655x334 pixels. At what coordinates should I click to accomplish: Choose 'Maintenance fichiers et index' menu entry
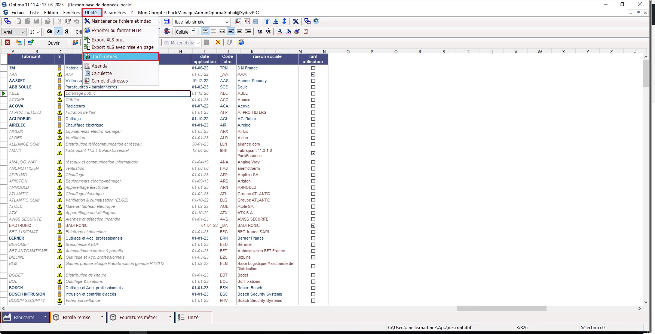tap(121, 21)
